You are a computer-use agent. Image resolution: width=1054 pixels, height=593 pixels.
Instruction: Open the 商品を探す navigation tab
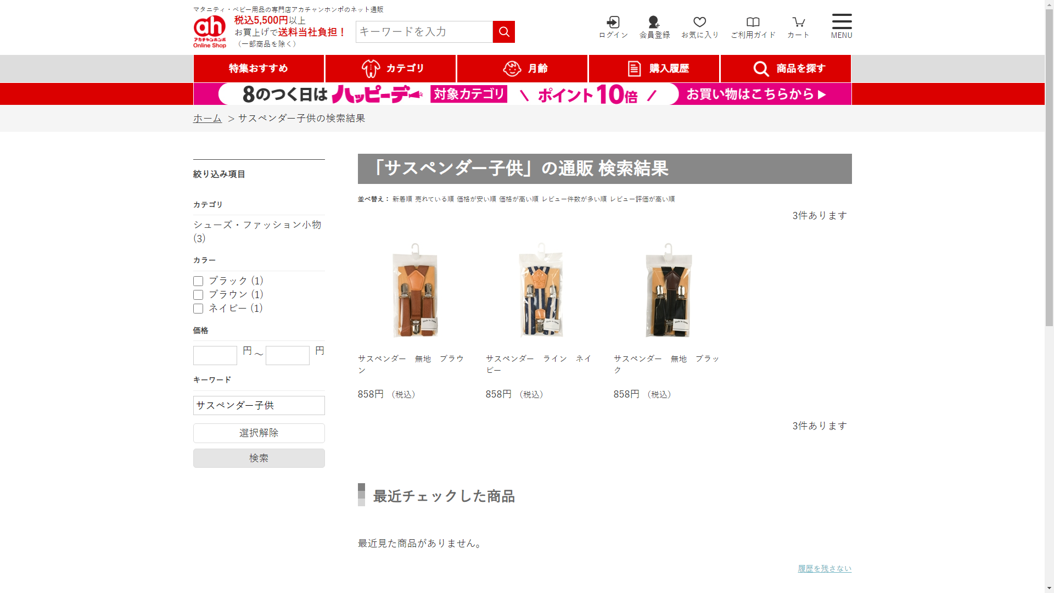pos(786,69)
